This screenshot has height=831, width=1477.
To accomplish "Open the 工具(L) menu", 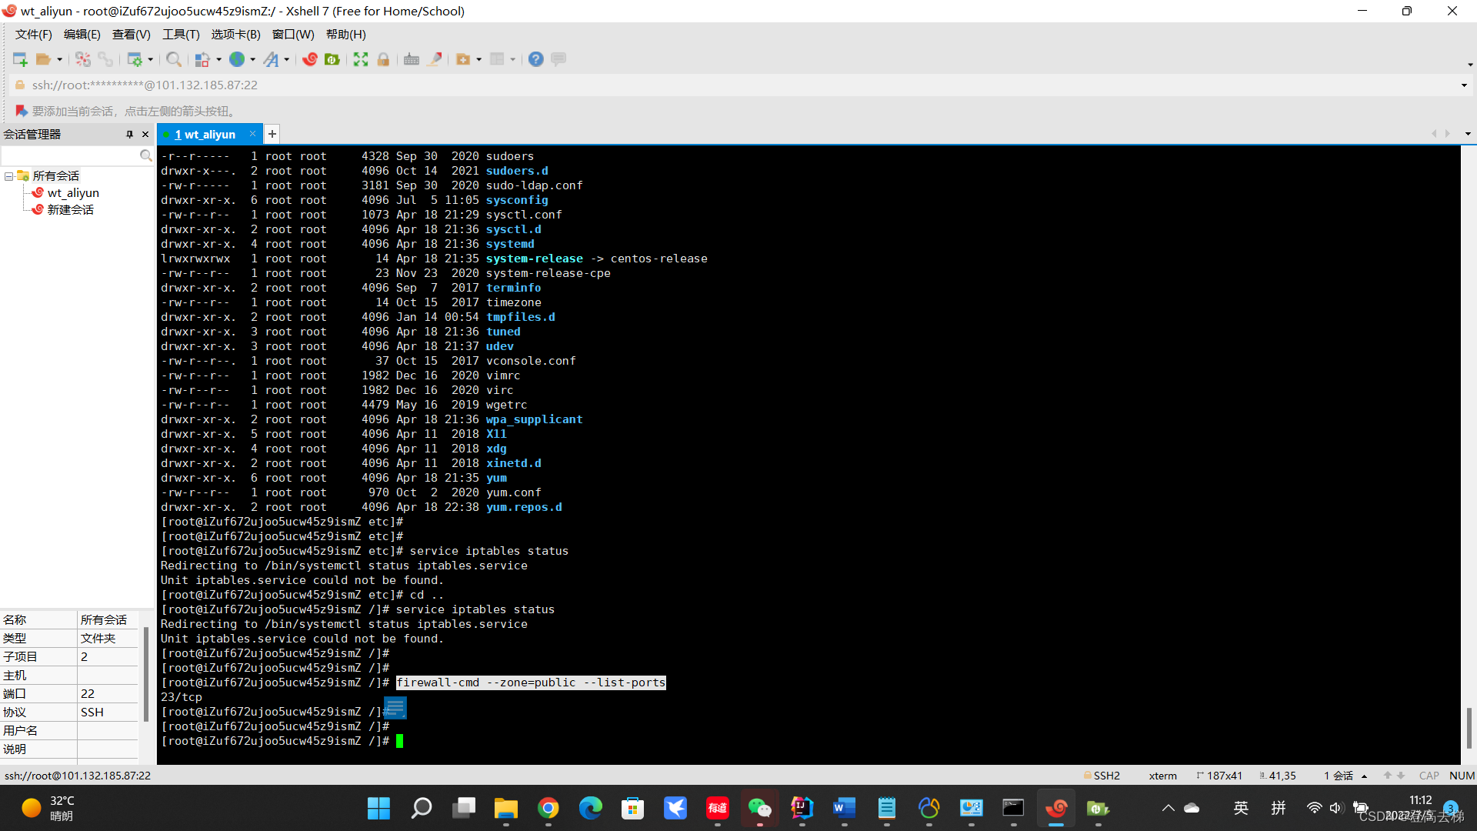I will 178,34.
